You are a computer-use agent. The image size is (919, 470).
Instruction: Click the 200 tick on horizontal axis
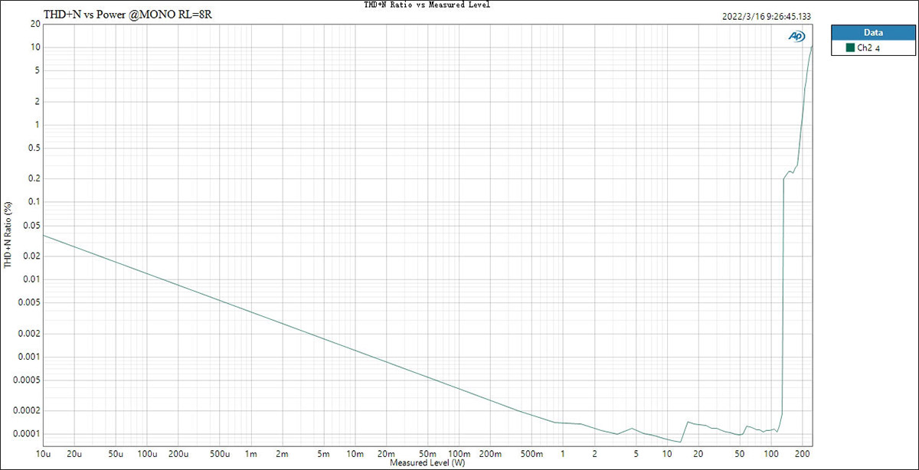[803, 452]
